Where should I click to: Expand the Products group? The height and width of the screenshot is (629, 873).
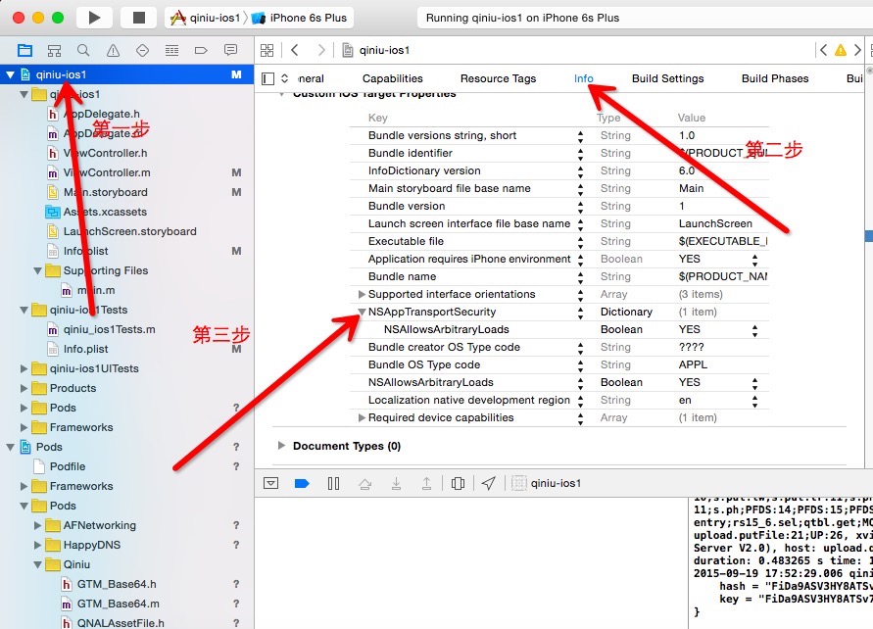[x=24, y=388]
